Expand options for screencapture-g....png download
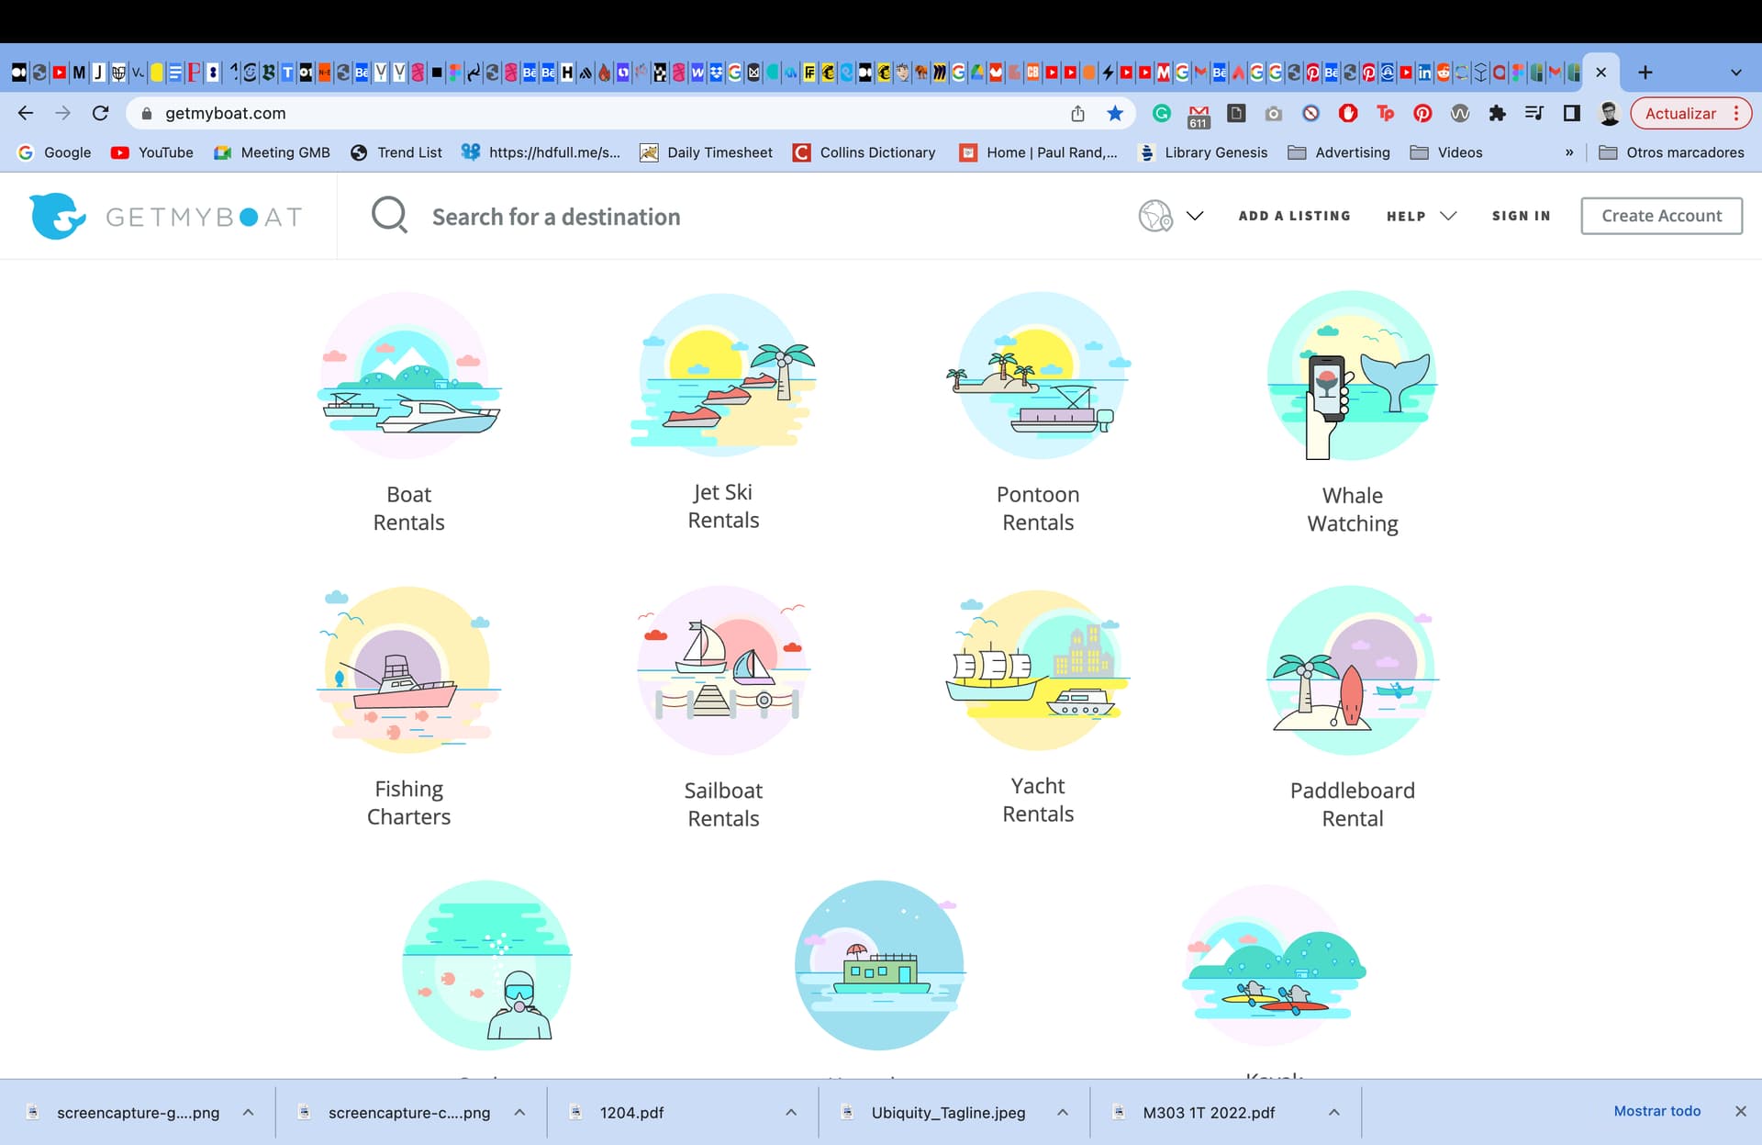This screenshot has width=1762, height=1145. click(x=248, y=1112)
